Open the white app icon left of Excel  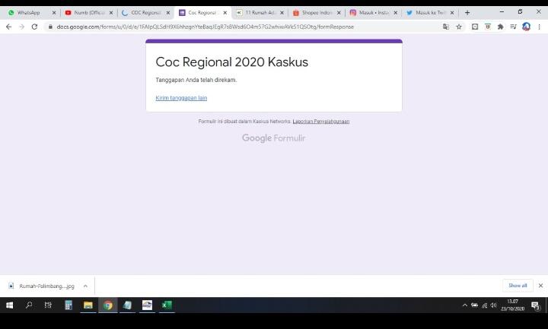pos(147,305)
